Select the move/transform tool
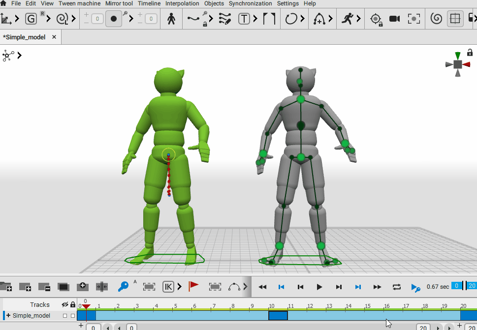Viewport: 477px width, 330px height. tap(7, 19)
